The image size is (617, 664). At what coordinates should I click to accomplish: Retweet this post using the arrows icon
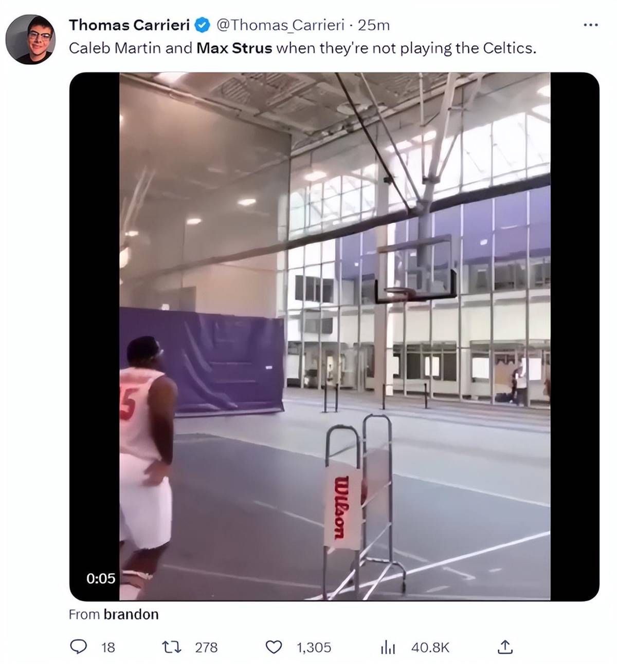coord(171,647)
